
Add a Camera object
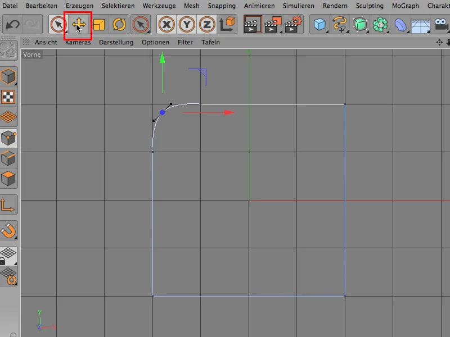[442, 25]
